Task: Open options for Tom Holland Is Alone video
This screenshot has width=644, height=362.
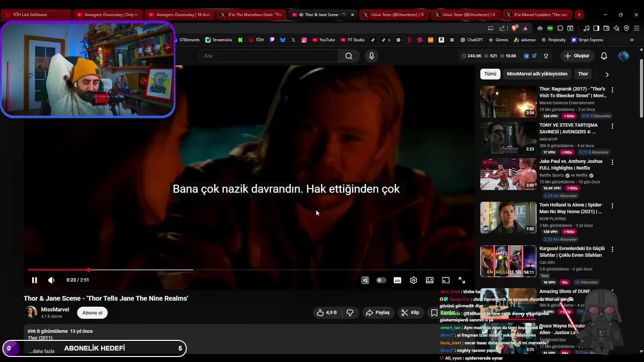Action: pyautogui.click(x=612, y=206)
